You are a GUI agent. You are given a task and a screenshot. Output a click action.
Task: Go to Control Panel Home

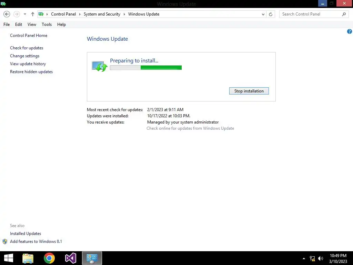pyautogui.click(x=29, y=36)
